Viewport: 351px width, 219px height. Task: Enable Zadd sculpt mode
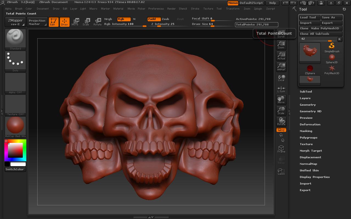[x=154, y=19]
